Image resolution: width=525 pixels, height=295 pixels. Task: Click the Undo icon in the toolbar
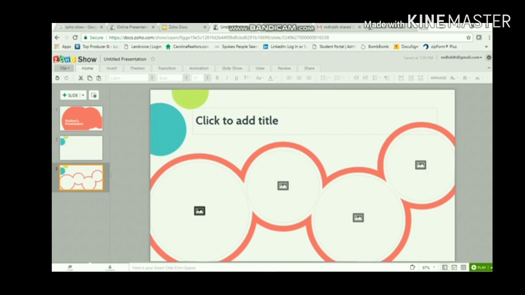pyautogui.click(x=57, y=78)
